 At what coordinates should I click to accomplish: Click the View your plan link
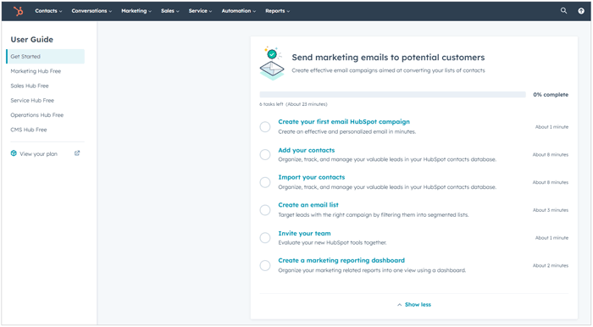click(x=39, y=154)
